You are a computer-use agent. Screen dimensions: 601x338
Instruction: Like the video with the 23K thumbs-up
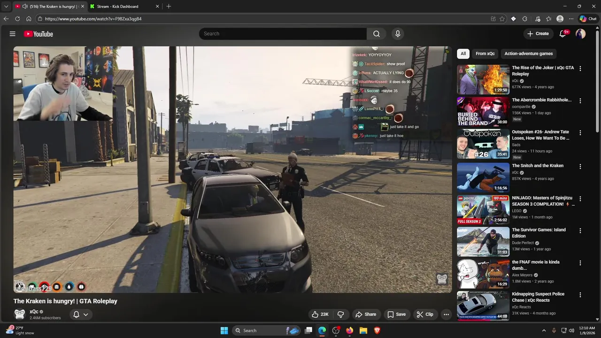pyautogui.click(x=319, y=315)
